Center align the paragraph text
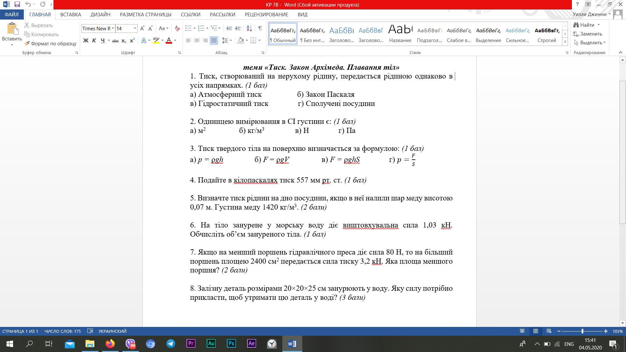The width and height of the screenshot is (626, 352). 197,40
